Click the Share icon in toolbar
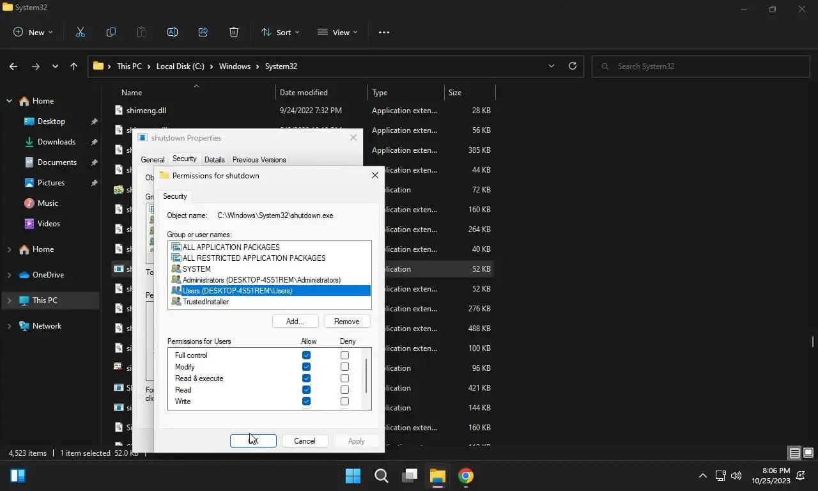Image resolution: width=818 pixels, height=491 pixels. (203, 32)
